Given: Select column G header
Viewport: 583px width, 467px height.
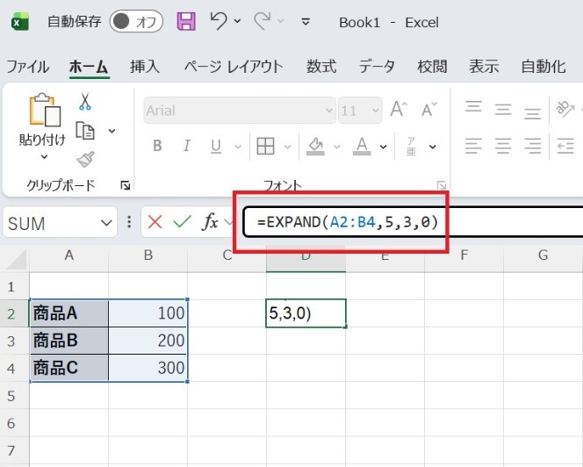Looking at the screenshot, I should pyautogui.click(x=543, y=255).
